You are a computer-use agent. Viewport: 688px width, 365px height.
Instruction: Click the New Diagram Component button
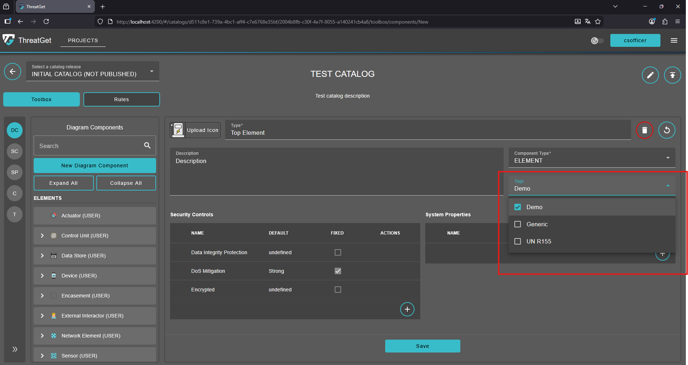point(95,165)
